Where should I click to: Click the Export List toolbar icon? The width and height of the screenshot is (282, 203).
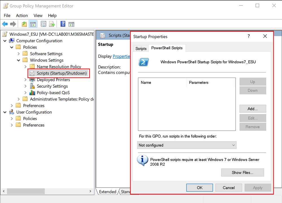[x=52, y=24]
